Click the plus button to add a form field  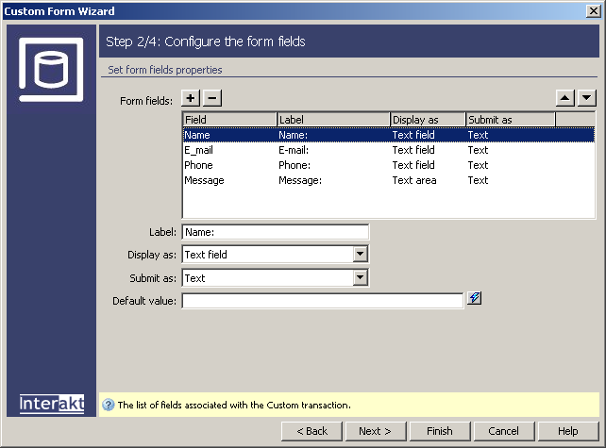click(x=191, y=98)
